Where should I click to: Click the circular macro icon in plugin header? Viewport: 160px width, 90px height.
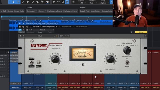(x=23, y=27)
